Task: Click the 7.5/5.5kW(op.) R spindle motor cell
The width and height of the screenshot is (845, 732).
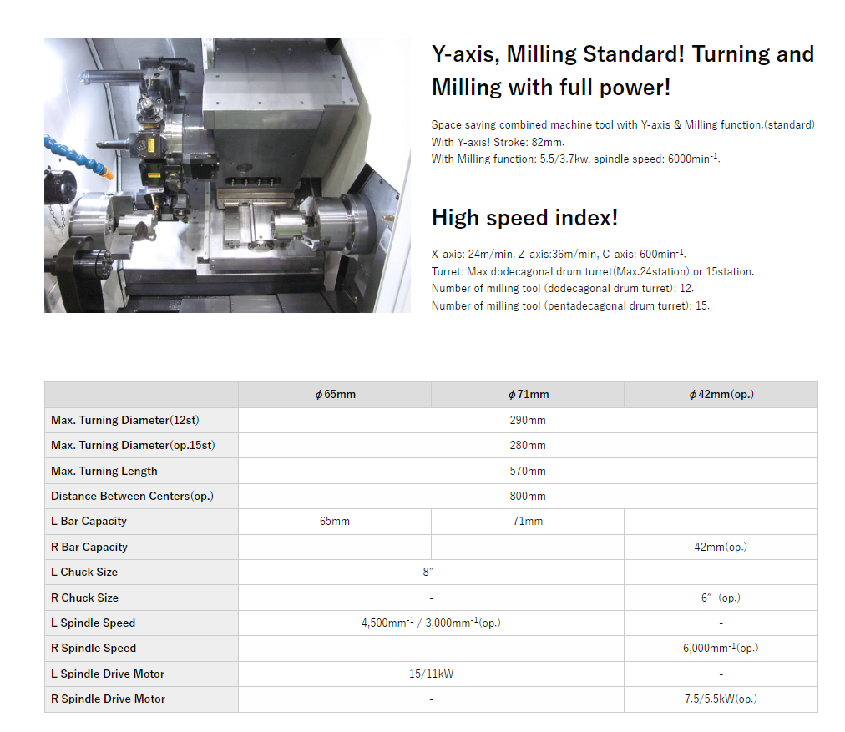Action: coord(721,699)
